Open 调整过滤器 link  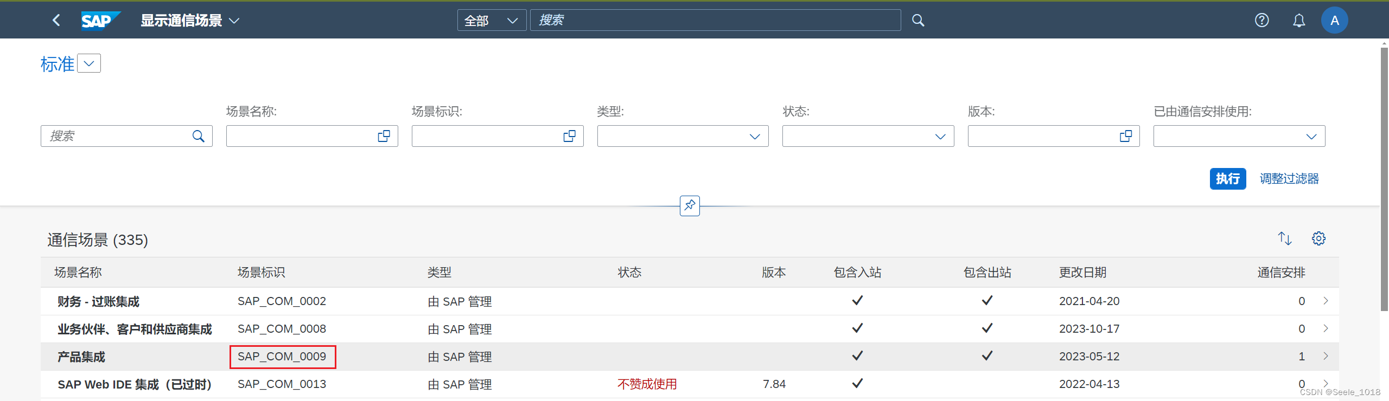pyautogui.click(x=1289, y=179)
